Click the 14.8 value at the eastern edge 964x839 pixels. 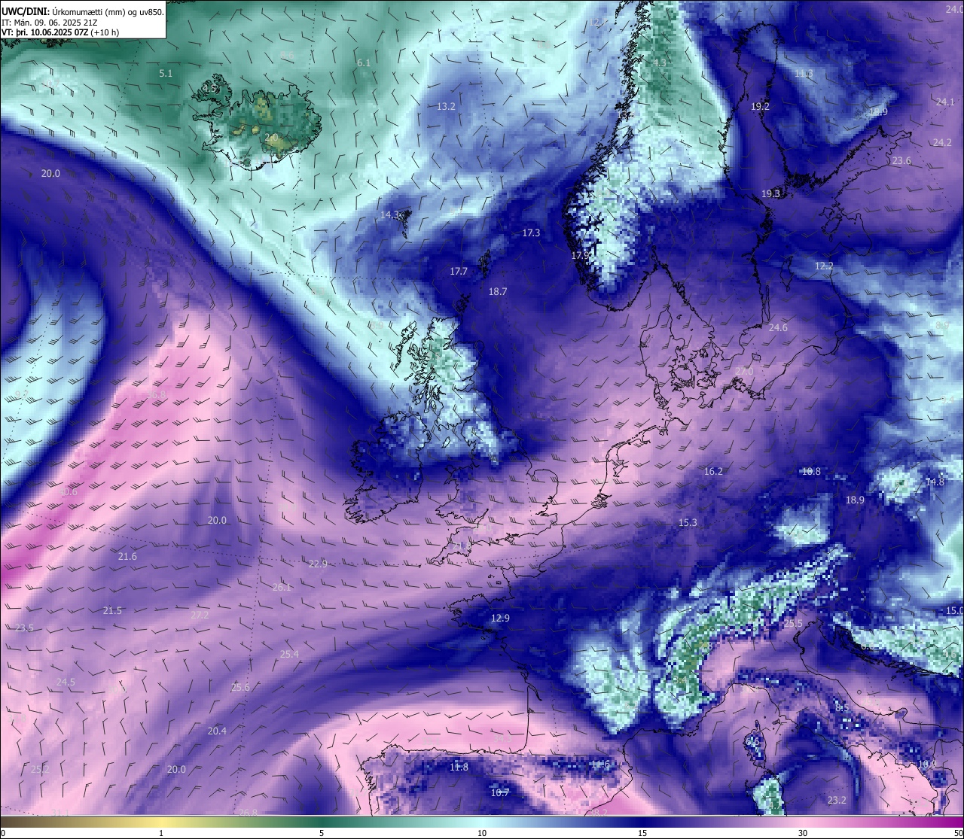(x=935, y=482)
